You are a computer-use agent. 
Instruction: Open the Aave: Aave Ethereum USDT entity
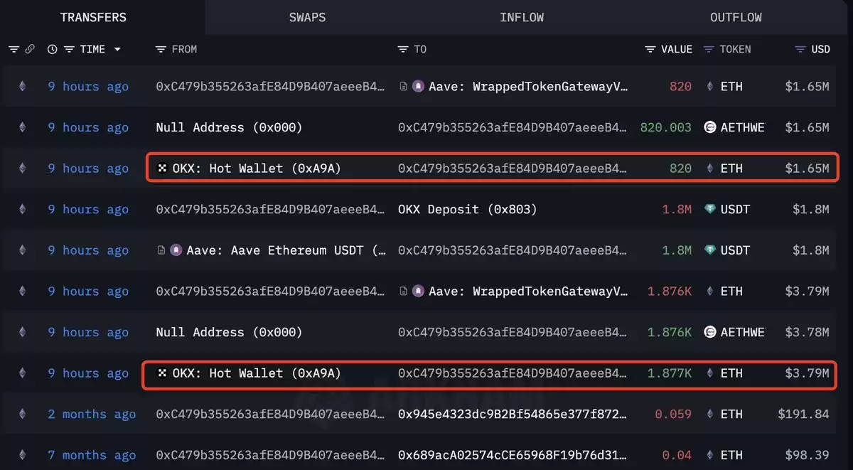[286, 250]
